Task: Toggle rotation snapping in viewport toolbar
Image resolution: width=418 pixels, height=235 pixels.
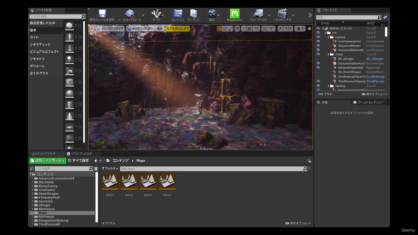Action: tap(264, 29)
